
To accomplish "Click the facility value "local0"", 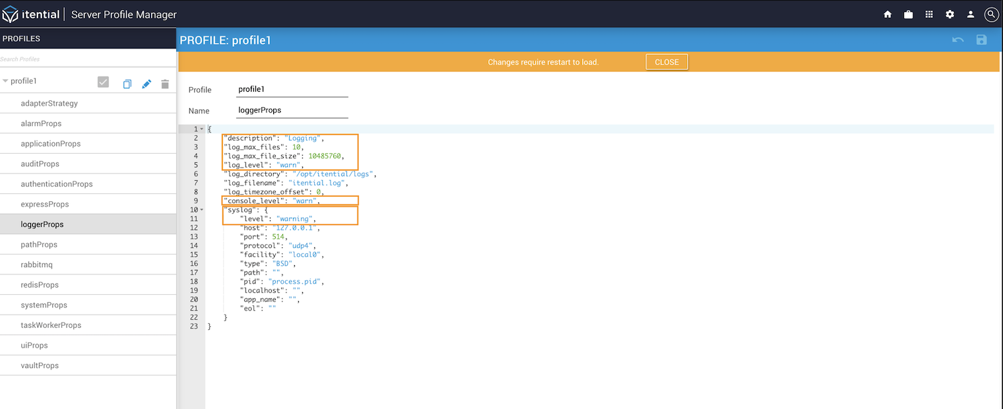I will [304, 255].
